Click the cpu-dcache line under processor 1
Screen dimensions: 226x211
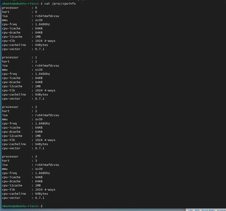point(22,82)
